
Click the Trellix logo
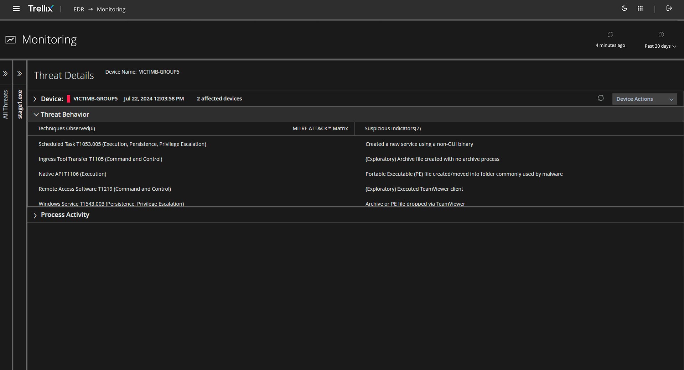tap(41, 9)
